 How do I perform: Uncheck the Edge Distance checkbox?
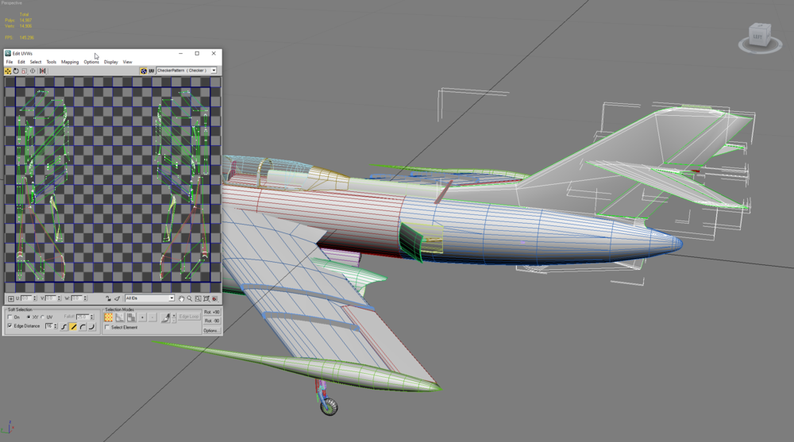point(10,325)
